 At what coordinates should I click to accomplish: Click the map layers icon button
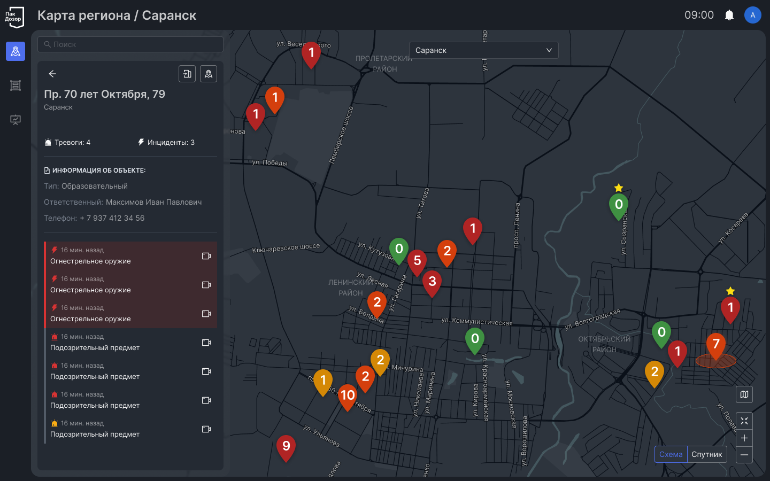(744, 394)
